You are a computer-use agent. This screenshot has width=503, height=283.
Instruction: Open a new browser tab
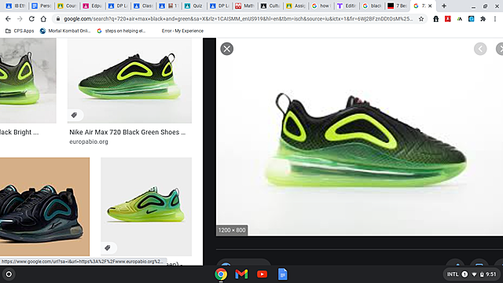pos(444,6)
